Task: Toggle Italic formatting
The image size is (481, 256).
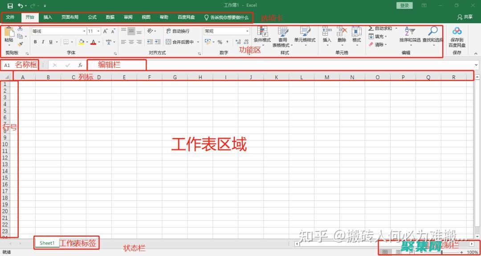Action: (x=43, y=42)
